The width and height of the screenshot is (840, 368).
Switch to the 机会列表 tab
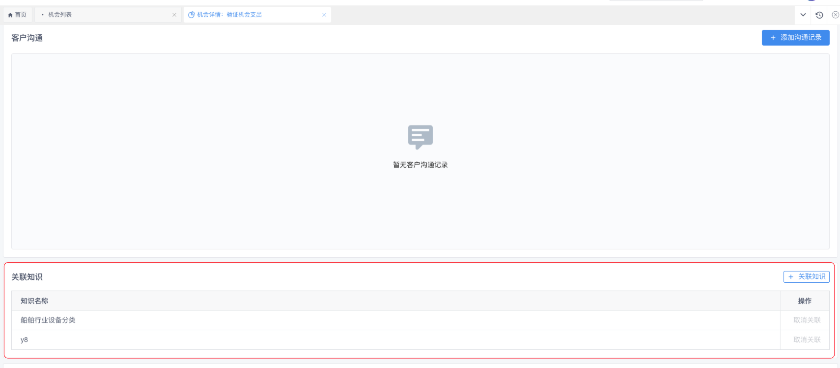click(60, 15)
